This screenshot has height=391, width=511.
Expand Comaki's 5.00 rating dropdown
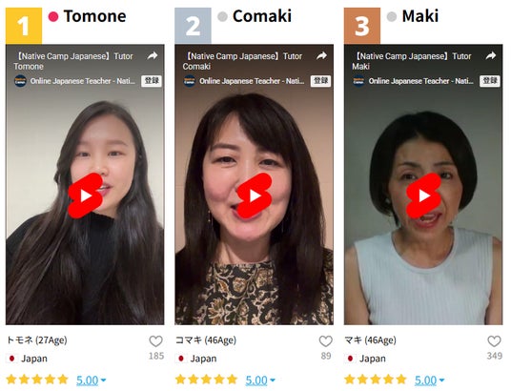coord(260,380)
